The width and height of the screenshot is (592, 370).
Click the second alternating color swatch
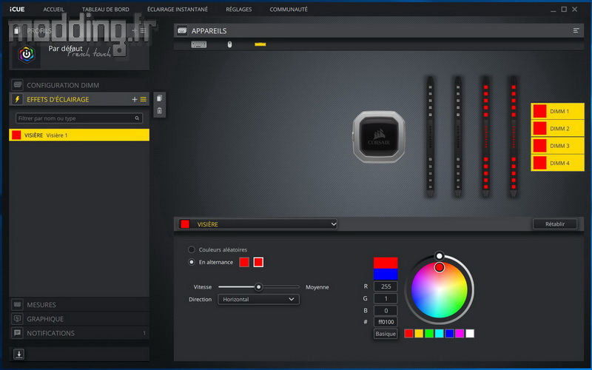click(x=258, y=262)
